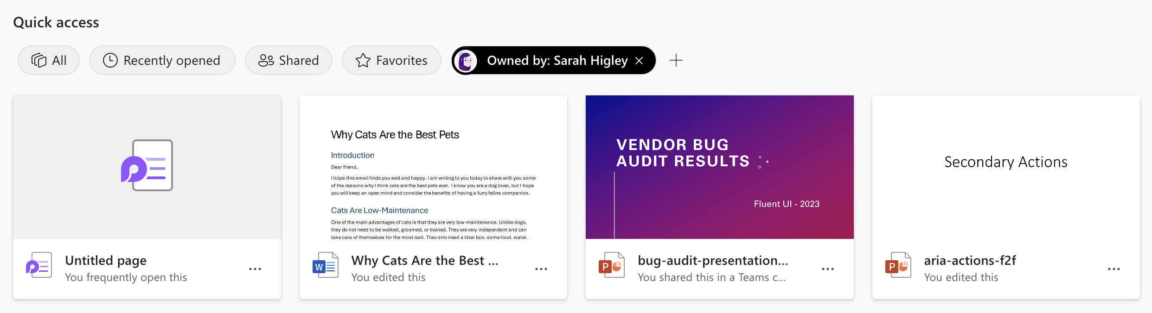This screenshot has height=313, width=1152.
Task: Remove the Owned by Sarah Higley filter
Action: 639,61
